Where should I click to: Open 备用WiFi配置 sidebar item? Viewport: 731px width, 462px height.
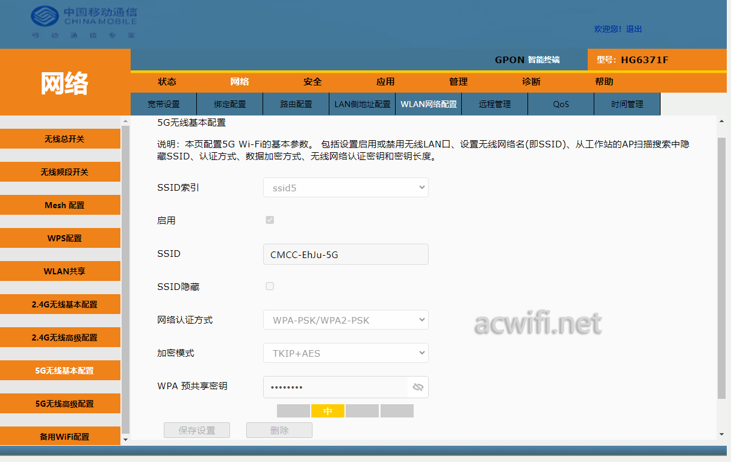(x=60, y=436)
